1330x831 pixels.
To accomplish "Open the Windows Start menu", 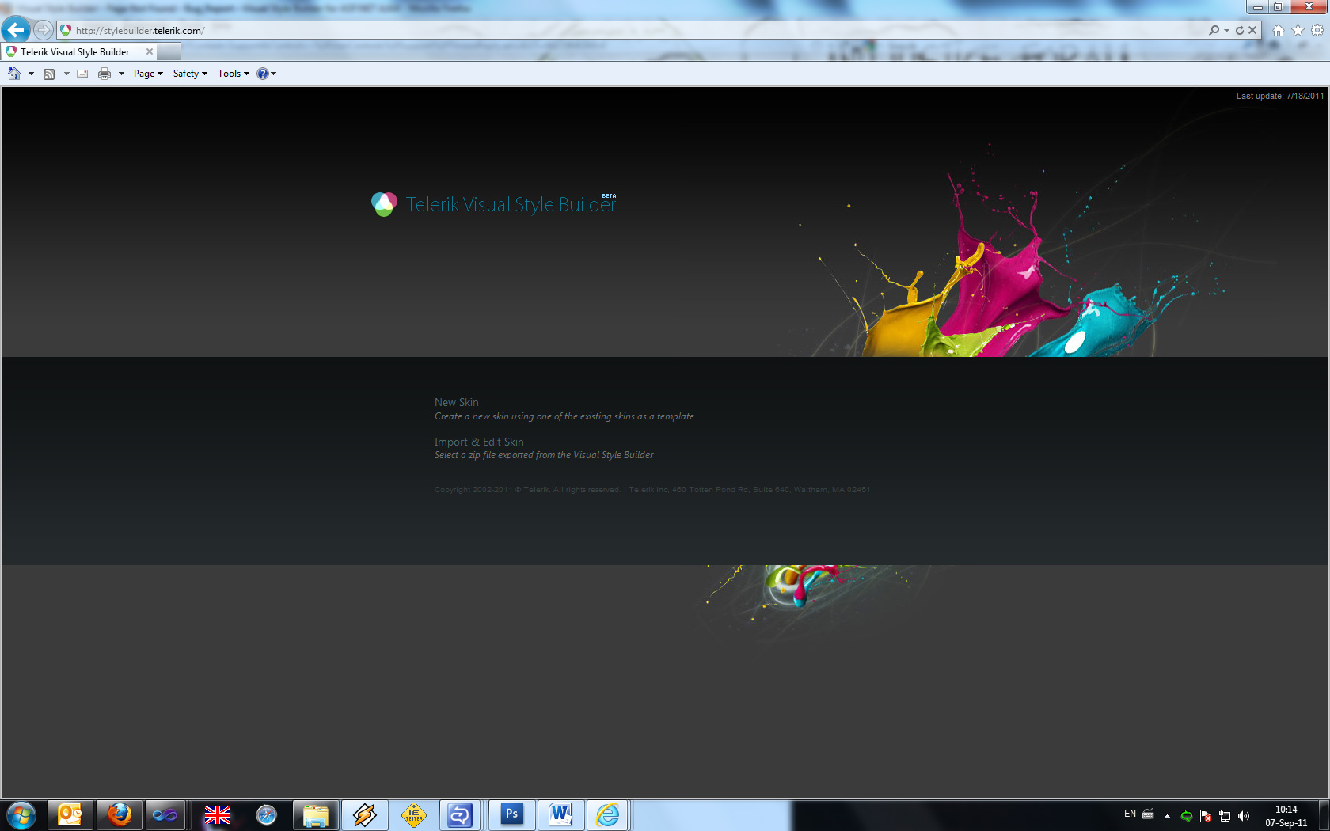I will [x=21, y=815].
